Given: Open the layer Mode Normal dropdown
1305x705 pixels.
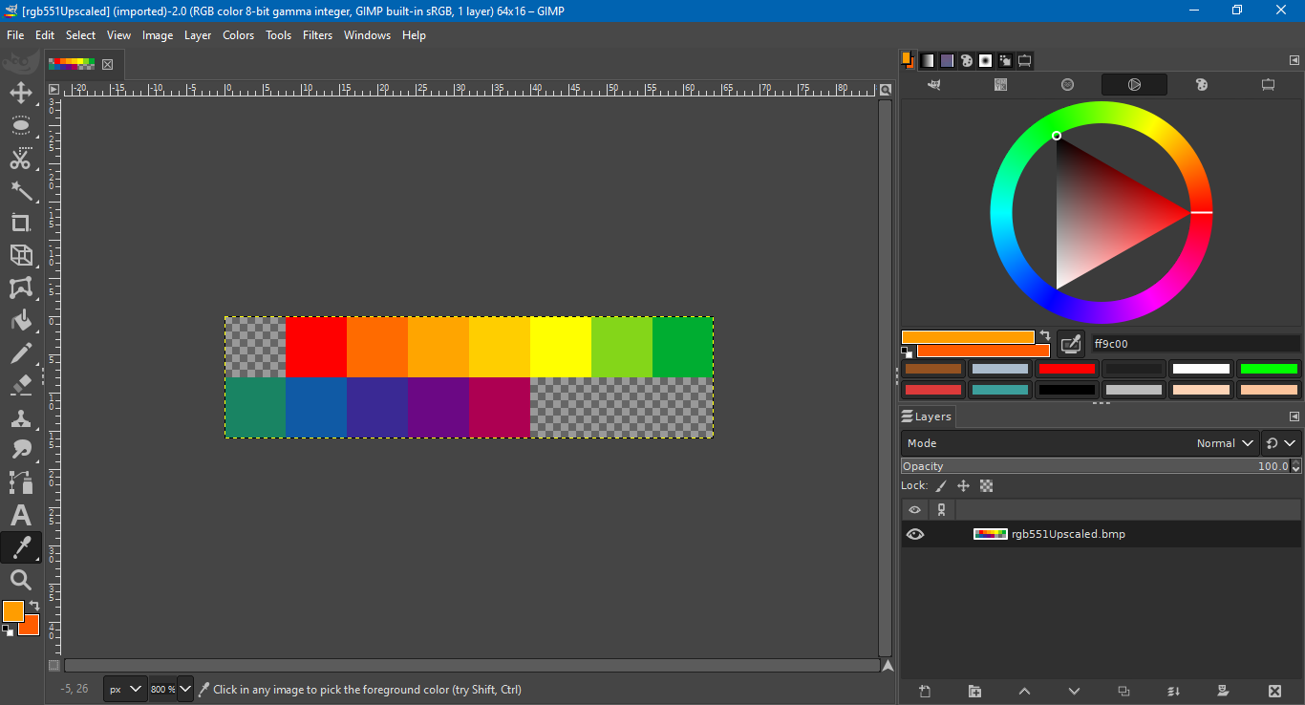Looking at the screenshot, I should click(1225, 443).
